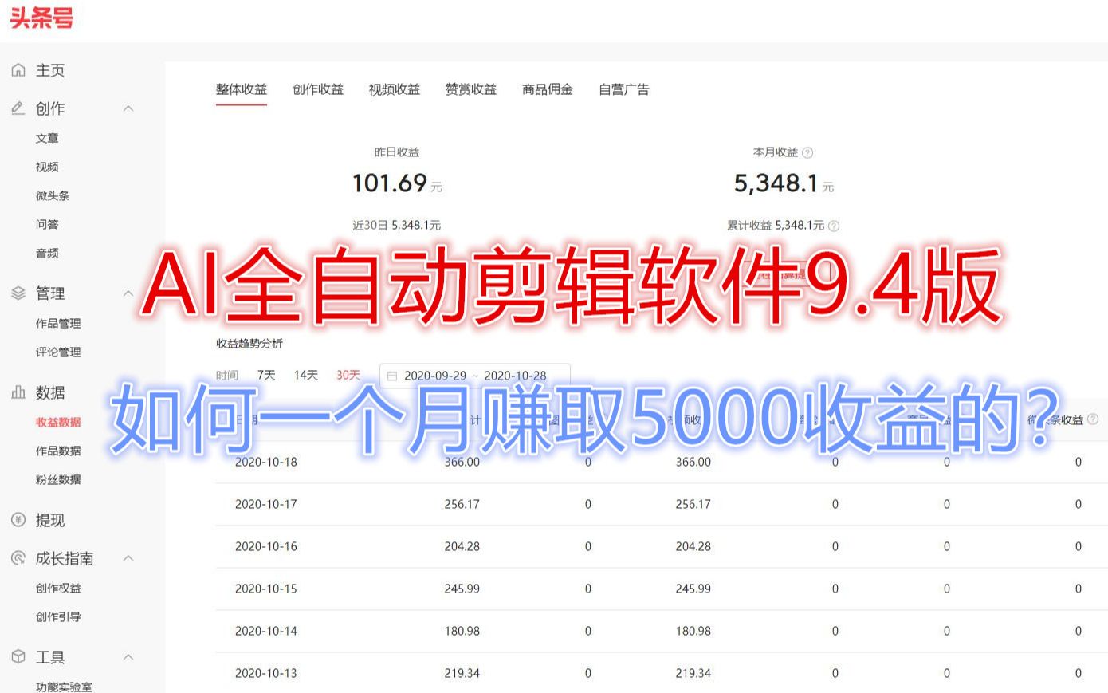The image size is (1108, 693).
Task: Open 问答 in sidebar
Action: (47, 224)
